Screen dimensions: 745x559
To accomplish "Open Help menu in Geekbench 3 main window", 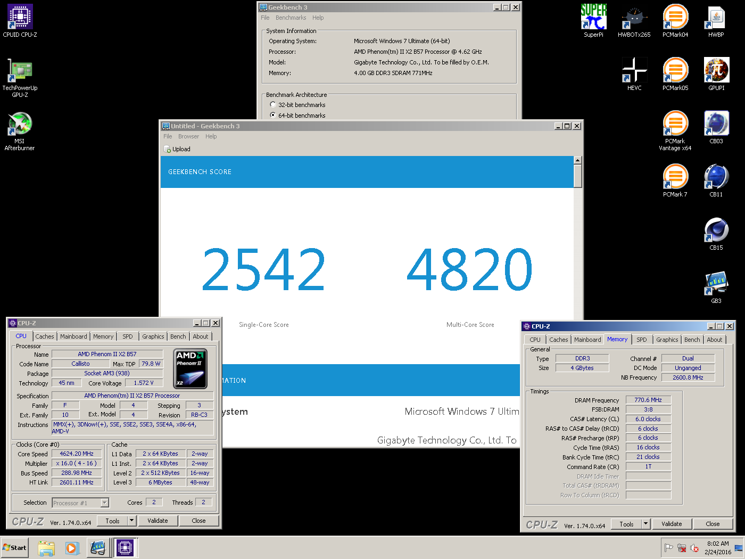I will 318,18.
